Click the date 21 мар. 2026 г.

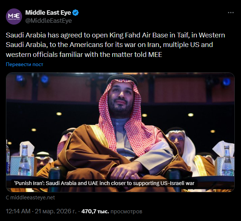55,211
